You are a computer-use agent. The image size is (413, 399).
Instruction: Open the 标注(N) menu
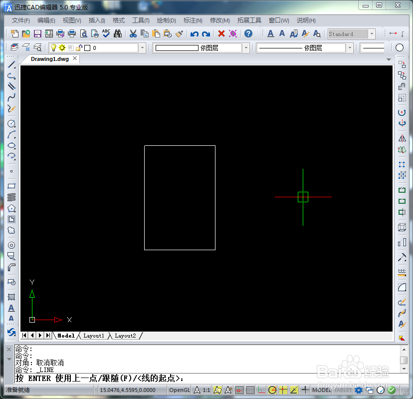[x=193, y=20]
